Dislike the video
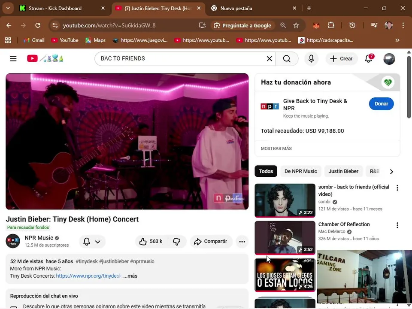The image size is (412, 309). click(x=176, y=242)
